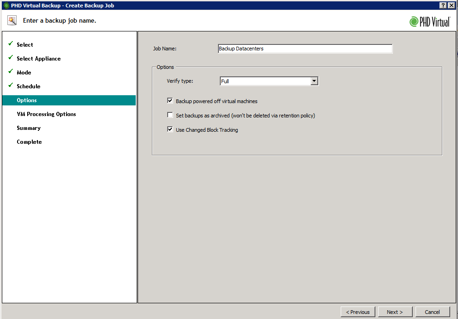Click the PHD Virtual logo
The height and width of the screenshot is (319, 458).
click(x=430, y=22)
